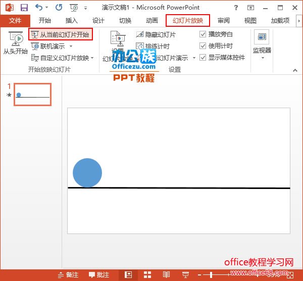Switch to Slide Sorter view icon
The width and height of the screenshot is (303, 281).
pos(147,274)
